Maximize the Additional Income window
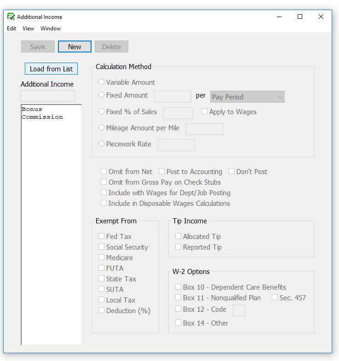Image resolution: width=339 pixels, height=361 pixels. (300, 17)
